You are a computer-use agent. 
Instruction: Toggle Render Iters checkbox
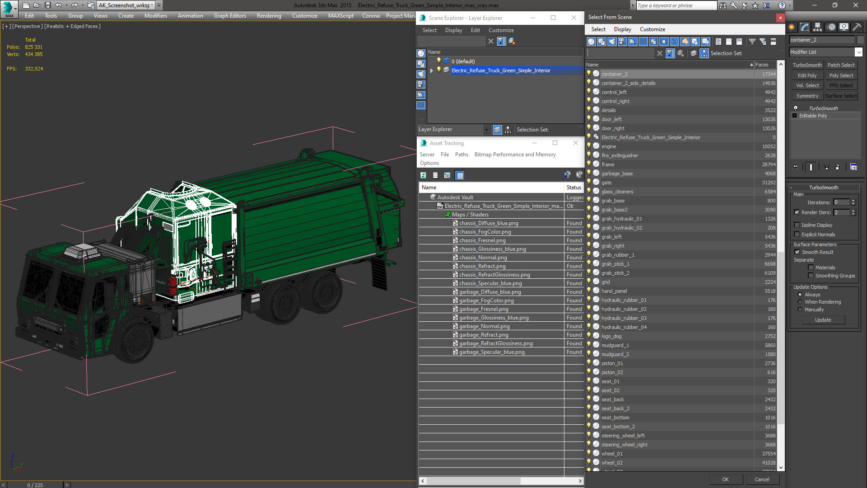pyautogui.click(x=797, y=212)
